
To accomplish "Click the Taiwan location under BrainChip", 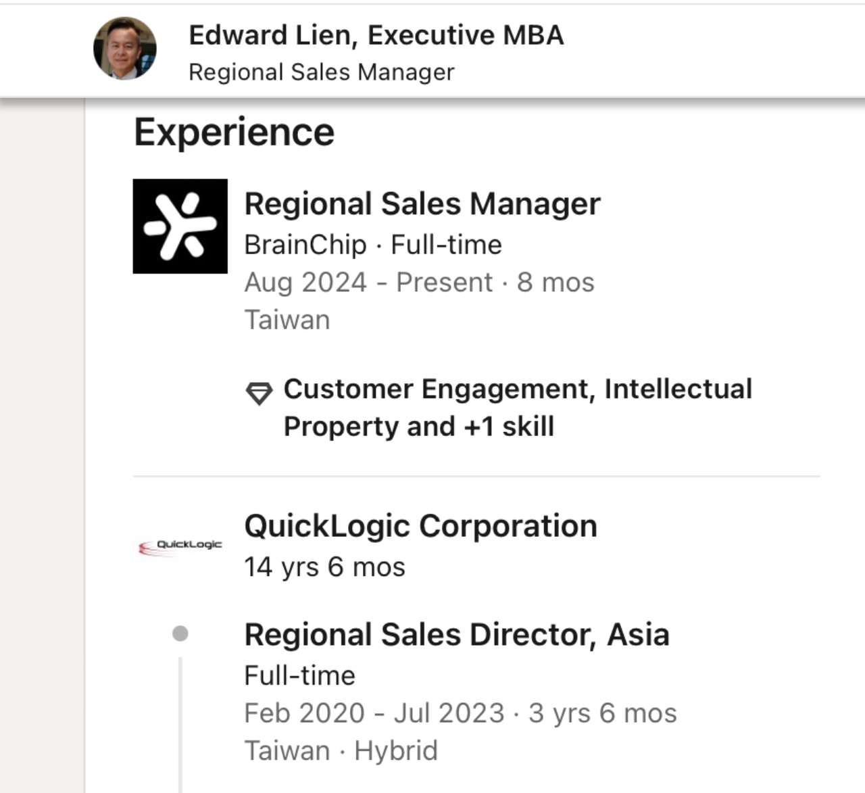I will pyautogui.click(x=287, y=320).
